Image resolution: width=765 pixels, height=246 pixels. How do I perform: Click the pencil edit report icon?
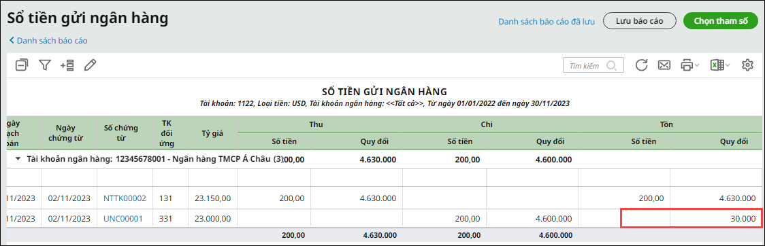point(90,65)
